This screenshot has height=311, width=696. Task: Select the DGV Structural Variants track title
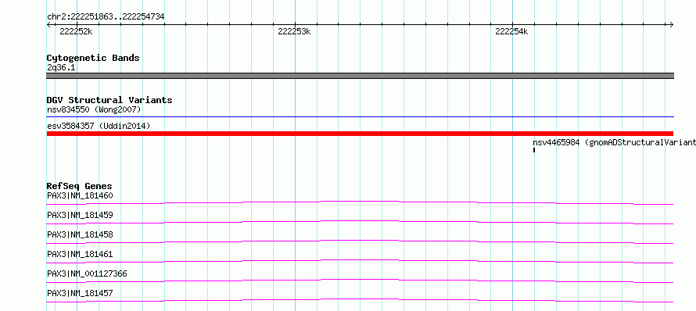point(109,100)
